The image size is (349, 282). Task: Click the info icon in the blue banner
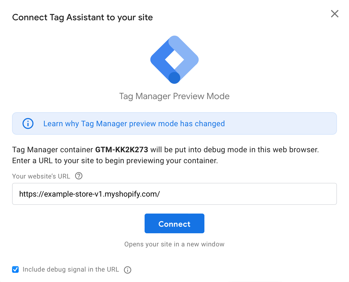(28, 123)
